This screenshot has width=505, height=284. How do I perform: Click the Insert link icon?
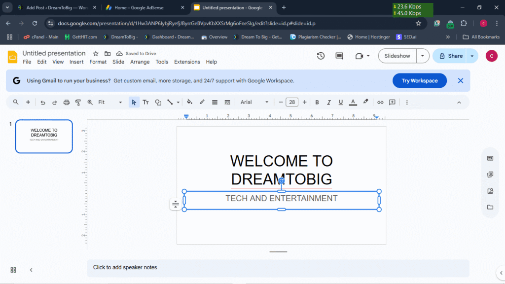coord(380,102)
